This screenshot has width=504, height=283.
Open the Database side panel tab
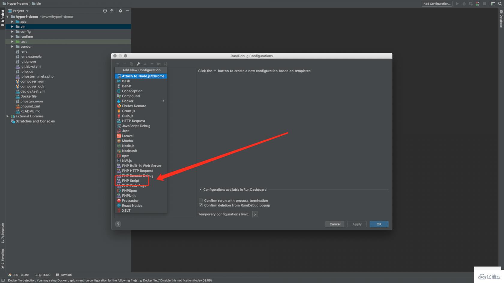pos(501,19)
